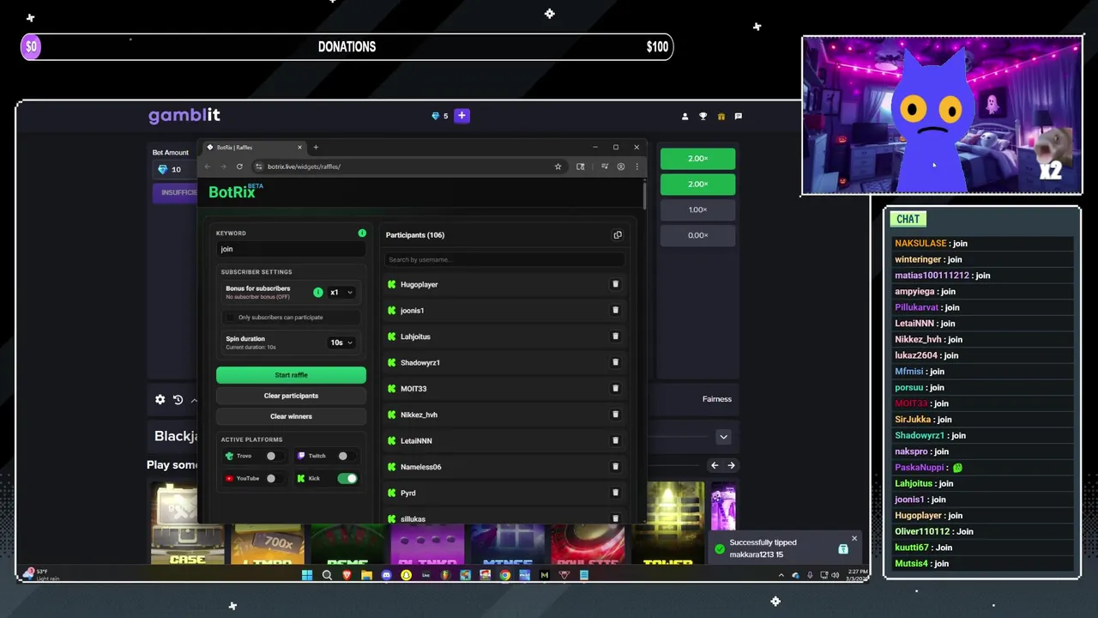Focus the Search by username field
1098x618 pixels.
click(x=504, y=260)
